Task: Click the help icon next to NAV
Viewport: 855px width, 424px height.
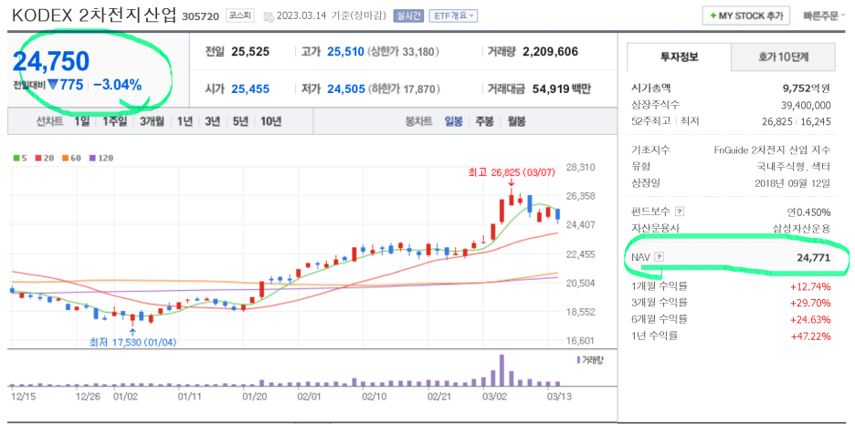Action: point(660,257)
